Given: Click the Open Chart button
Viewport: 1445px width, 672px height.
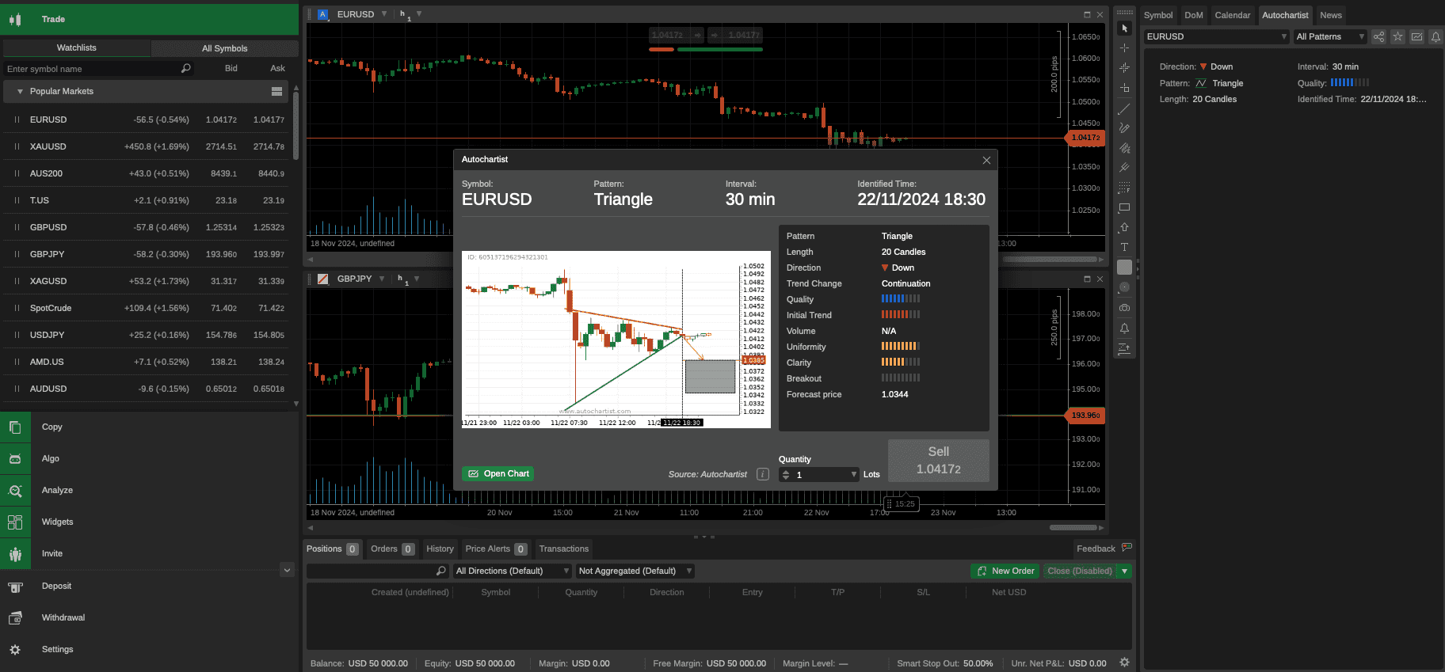Looking at the screenshot, I should point(498,473).
